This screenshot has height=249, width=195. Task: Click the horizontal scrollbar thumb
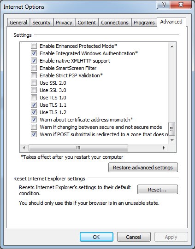(78, 148)
